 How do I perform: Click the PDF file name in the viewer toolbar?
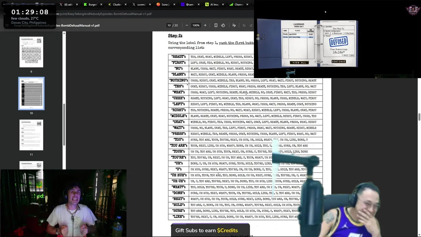click(x=57, y=25)
